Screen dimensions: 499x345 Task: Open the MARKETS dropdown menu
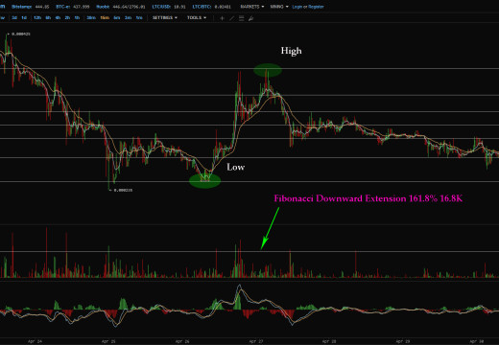(x=252, y=7)
